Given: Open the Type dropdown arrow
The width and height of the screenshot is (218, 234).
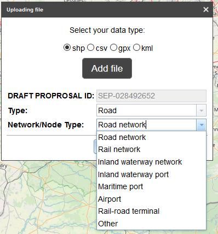Looking at the screenshot, I should point(202,110).
